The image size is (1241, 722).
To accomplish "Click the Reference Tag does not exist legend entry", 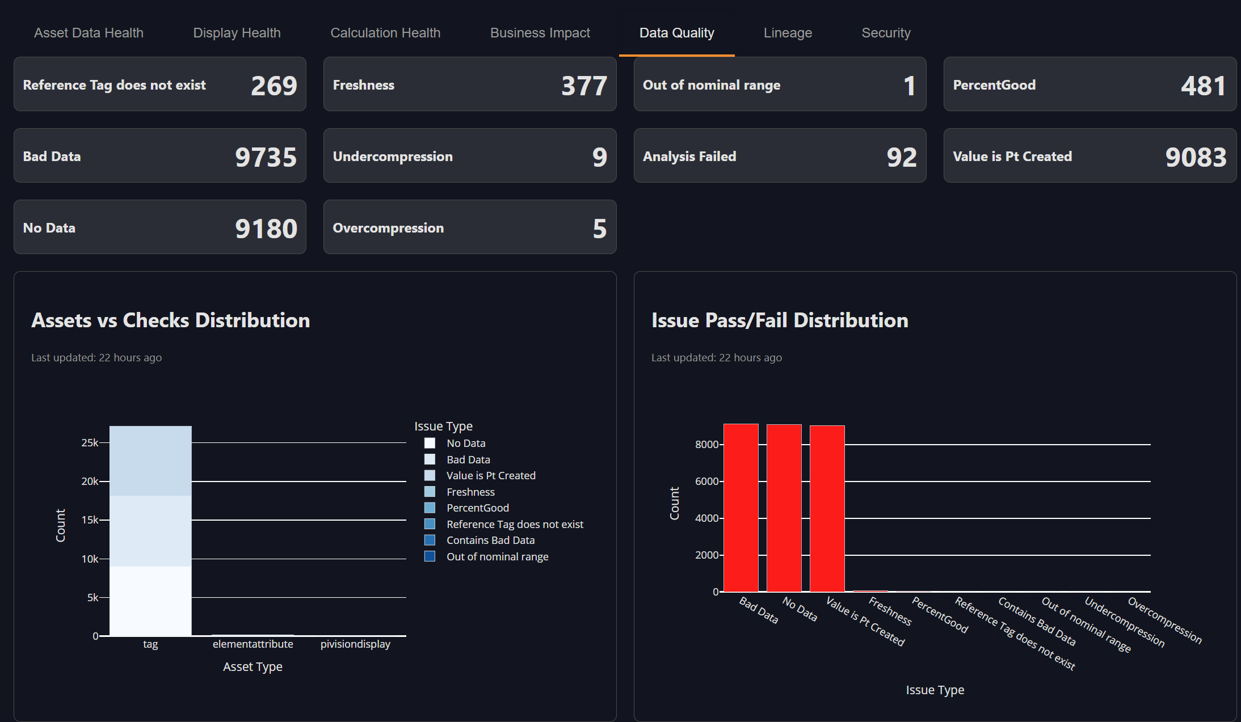I will [514, 524].
